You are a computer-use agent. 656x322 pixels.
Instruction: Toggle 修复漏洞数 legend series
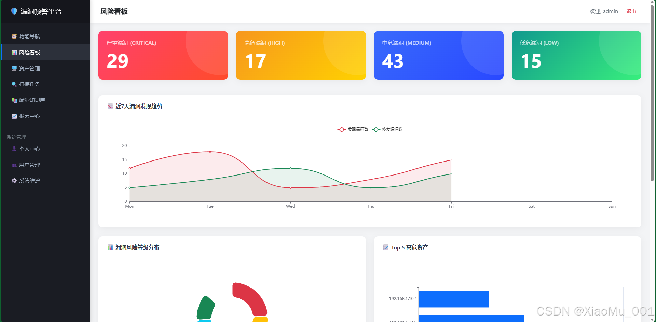(x=387, y=129)
